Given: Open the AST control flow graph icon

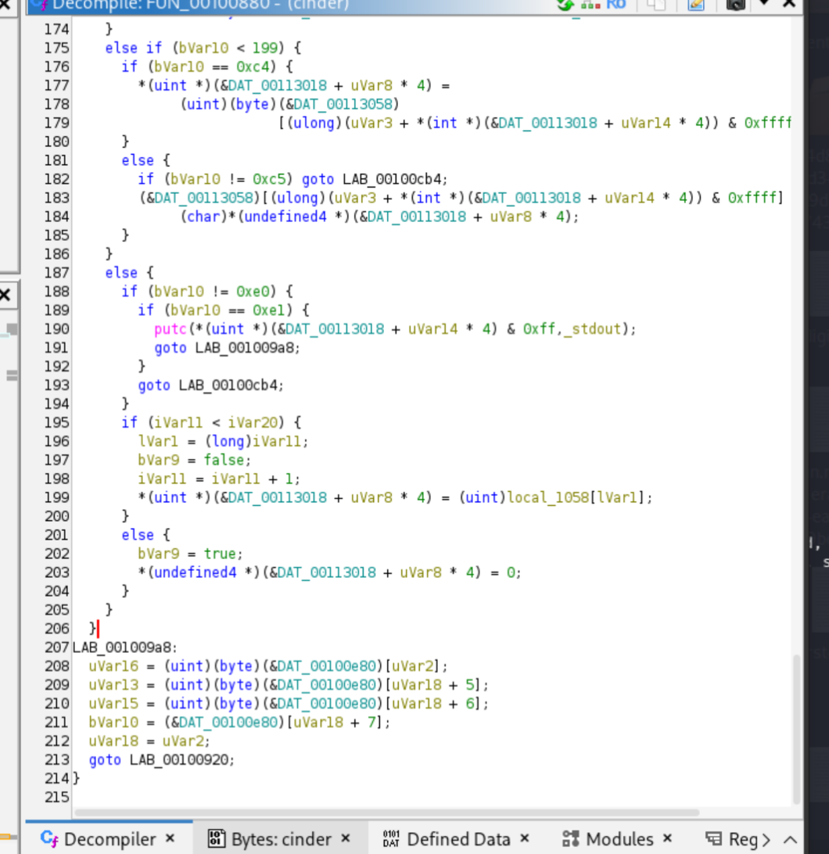Looking at the screenshot, I should 590,5.
